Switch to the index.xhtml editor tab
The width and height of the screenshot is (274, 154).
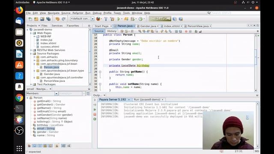tap(172, 26)
